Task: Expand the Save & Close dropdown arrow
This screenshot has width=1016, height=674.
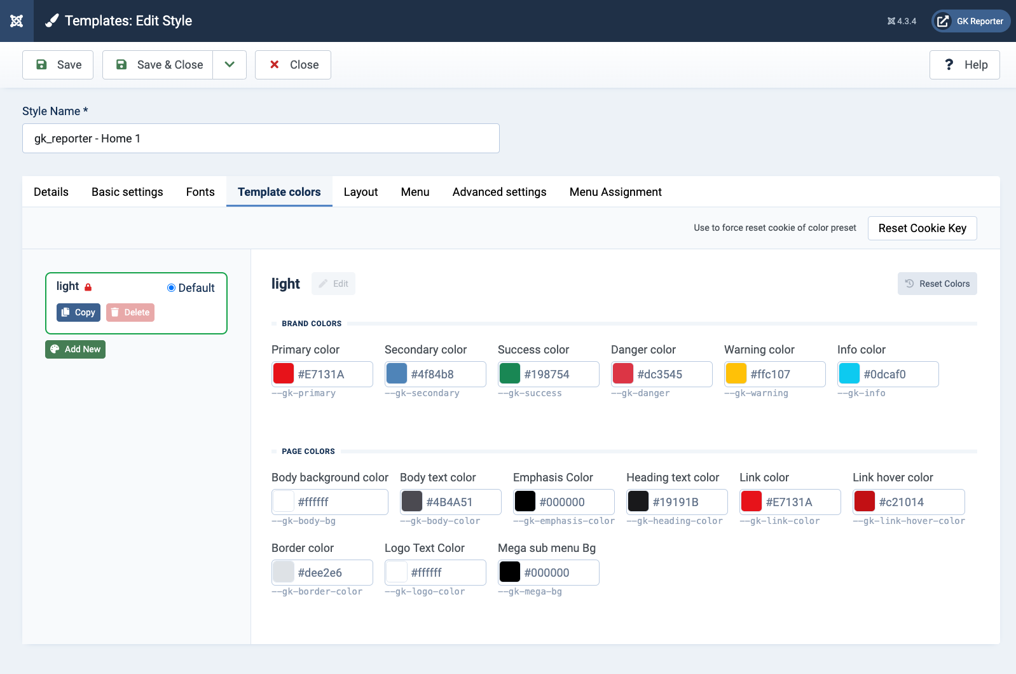Action: [230, 65]
